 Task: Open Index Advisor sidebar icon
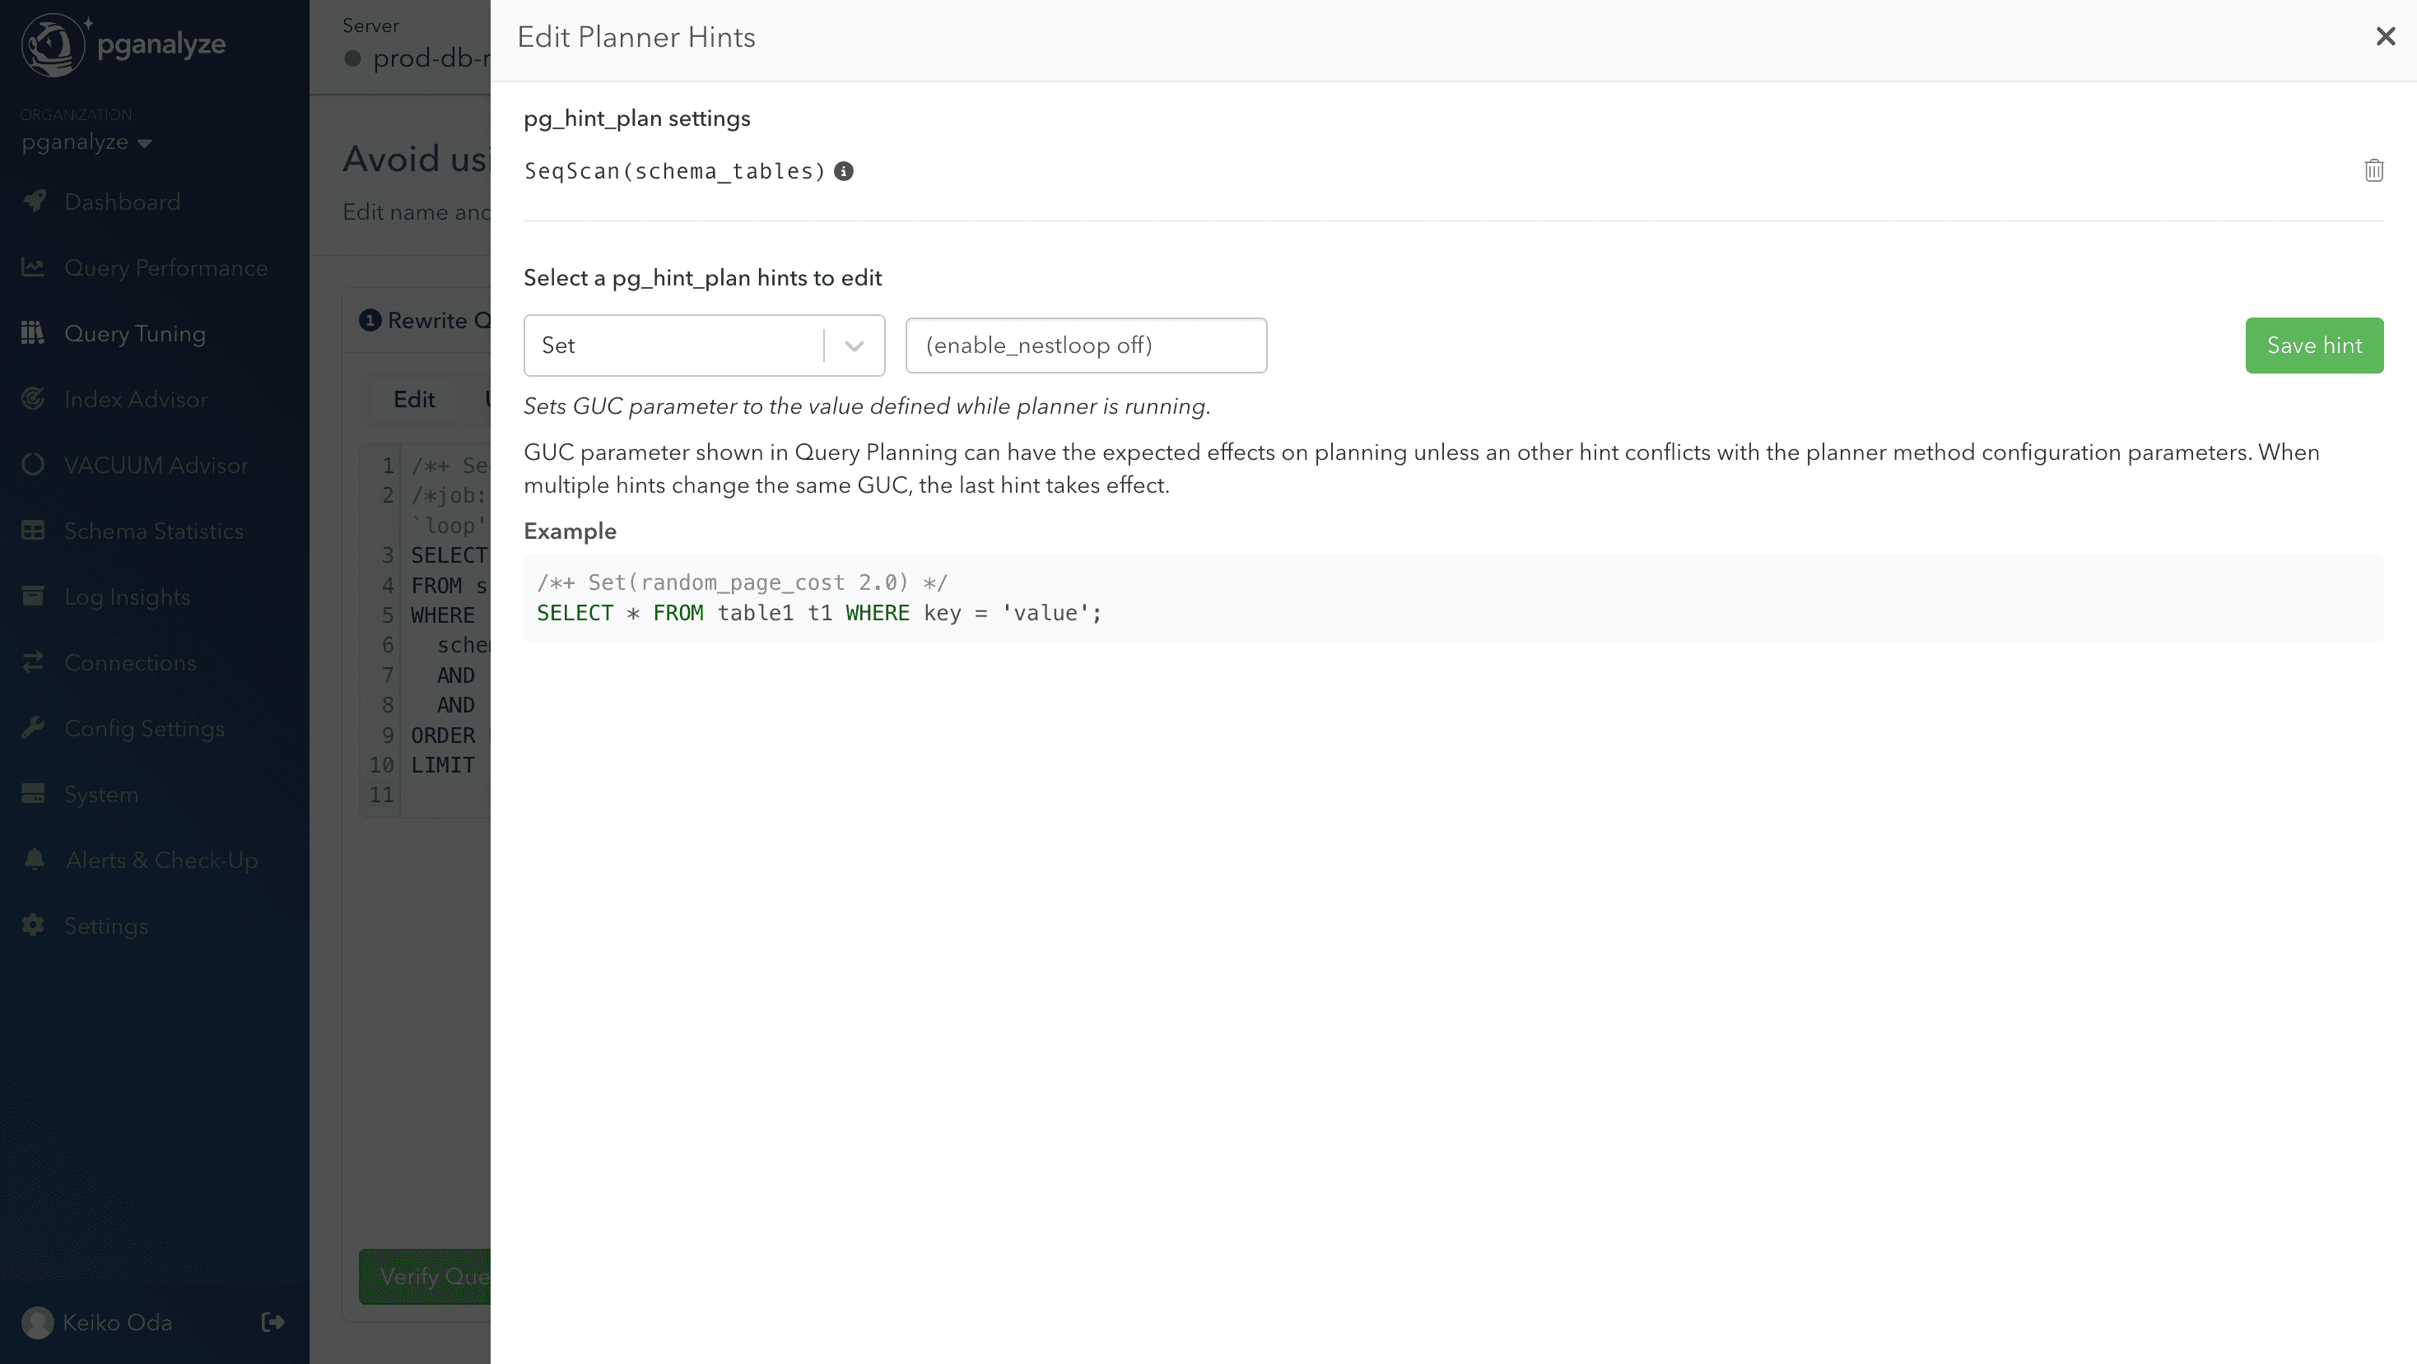(34, 398)
